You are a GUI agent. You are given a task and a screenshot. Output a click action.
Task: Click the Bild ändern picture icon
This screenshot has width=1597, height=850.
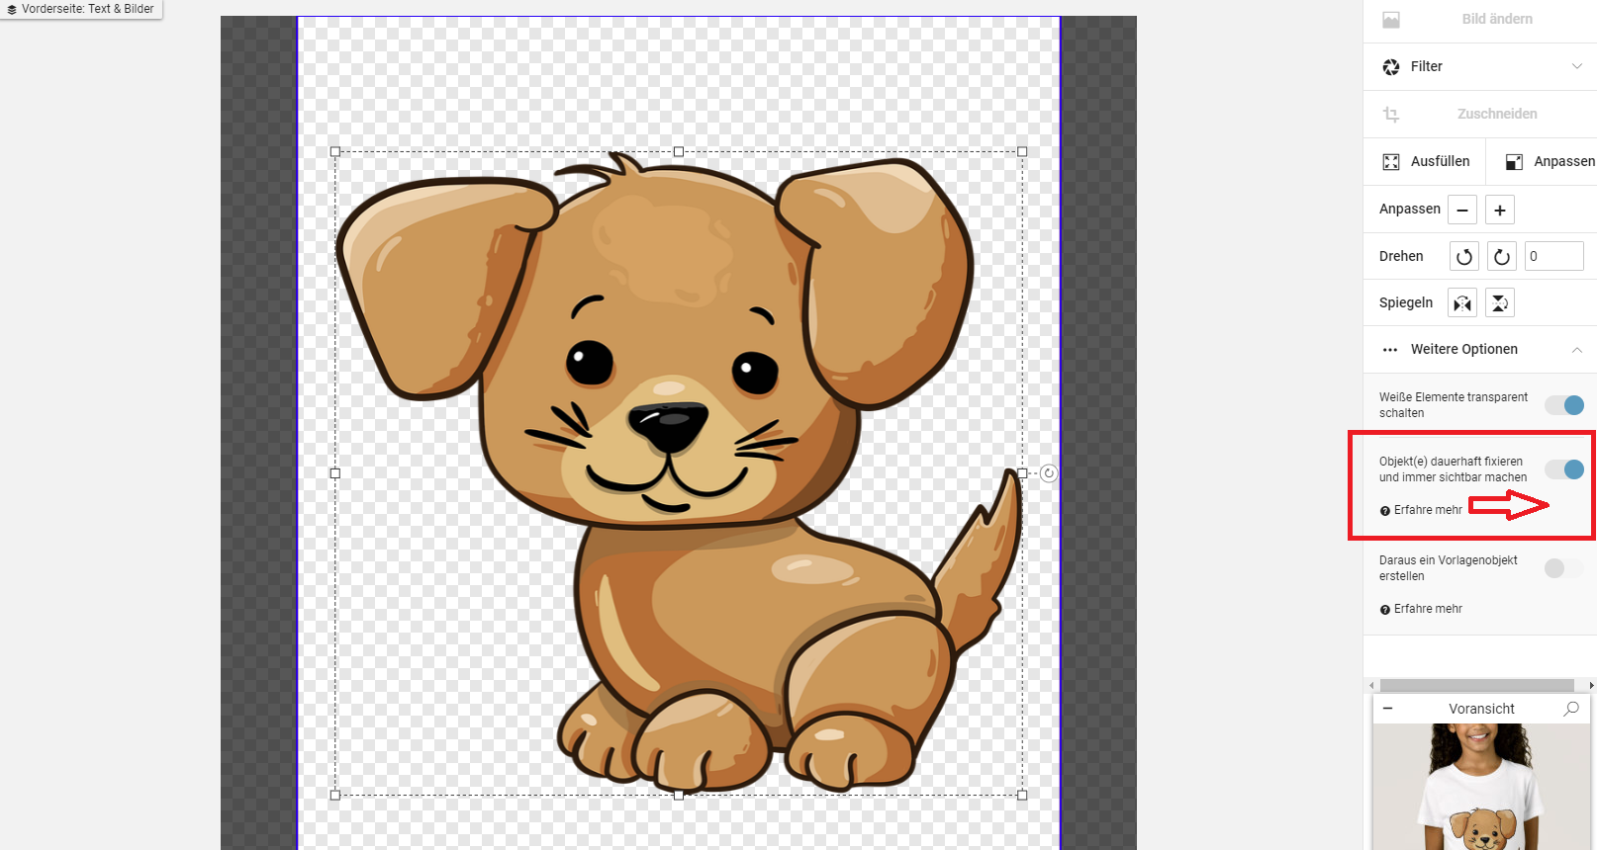(x=1391, y=20)
